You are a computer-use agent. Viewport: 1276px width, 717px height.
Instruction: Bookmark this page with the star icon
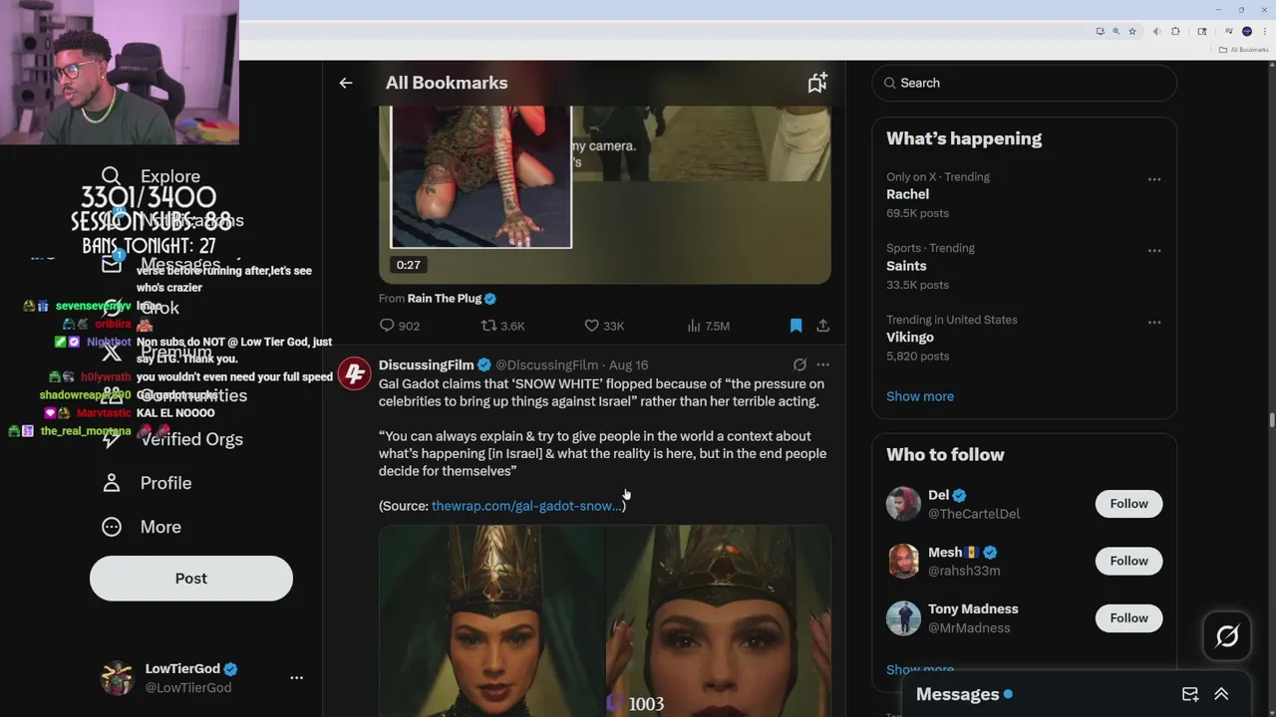click(1131, 31)
